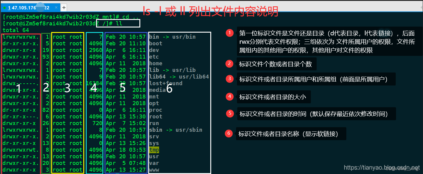Screen dimensions: 423x174
Task: Click the 'll' command at the prompt
Action: 119,24
